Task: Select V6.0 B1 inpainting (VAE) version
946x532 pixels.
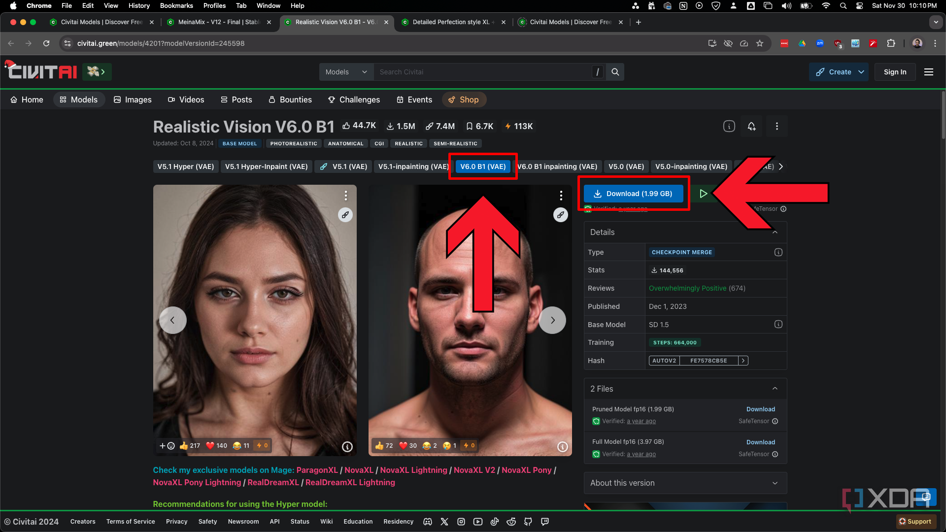Action: pos(558,166)
